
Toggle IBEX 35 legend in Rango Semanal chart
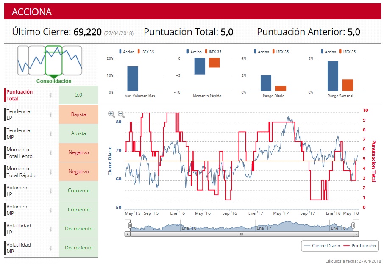[347, 51]
